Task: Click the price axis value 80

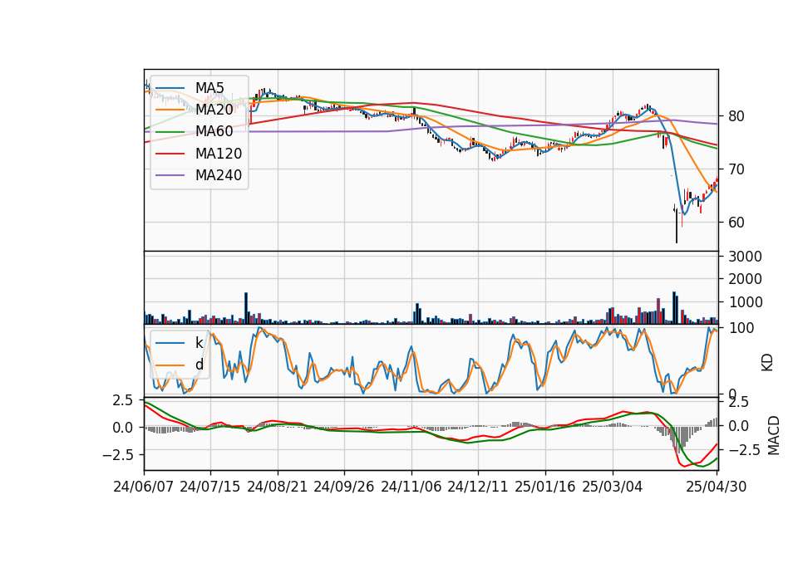Action: coord(736,116)
